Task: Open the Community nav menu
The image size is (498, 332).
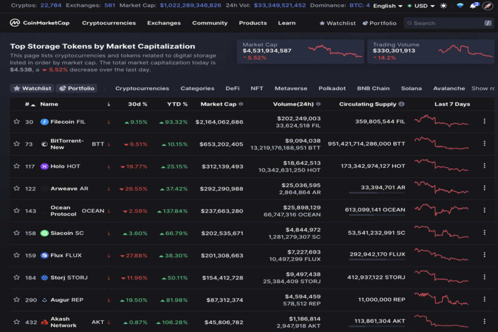Action: tap(210, 23)
